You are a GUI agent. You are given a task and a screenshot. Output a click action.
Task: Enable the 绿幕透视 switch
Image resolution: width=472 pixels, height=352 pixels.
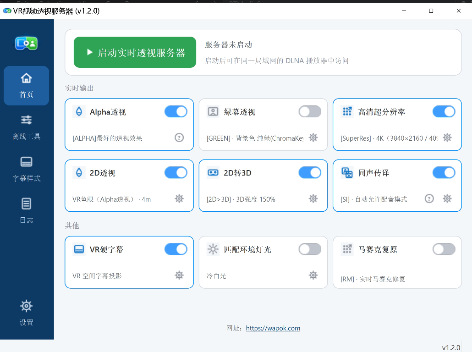(310, 112)
